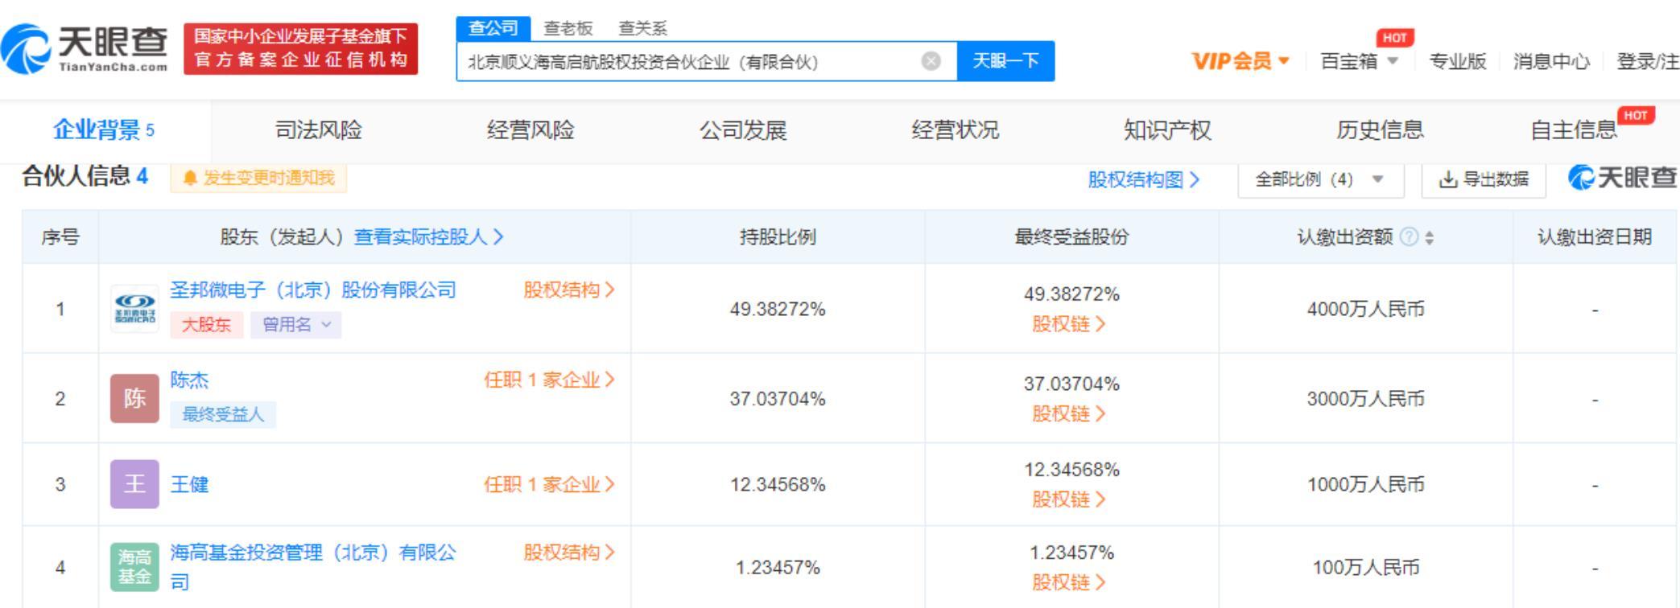The width and height of the screenshot is (1680, 608).
Task: Expand the 百宝箱 menu
Action: point(1359,61)
